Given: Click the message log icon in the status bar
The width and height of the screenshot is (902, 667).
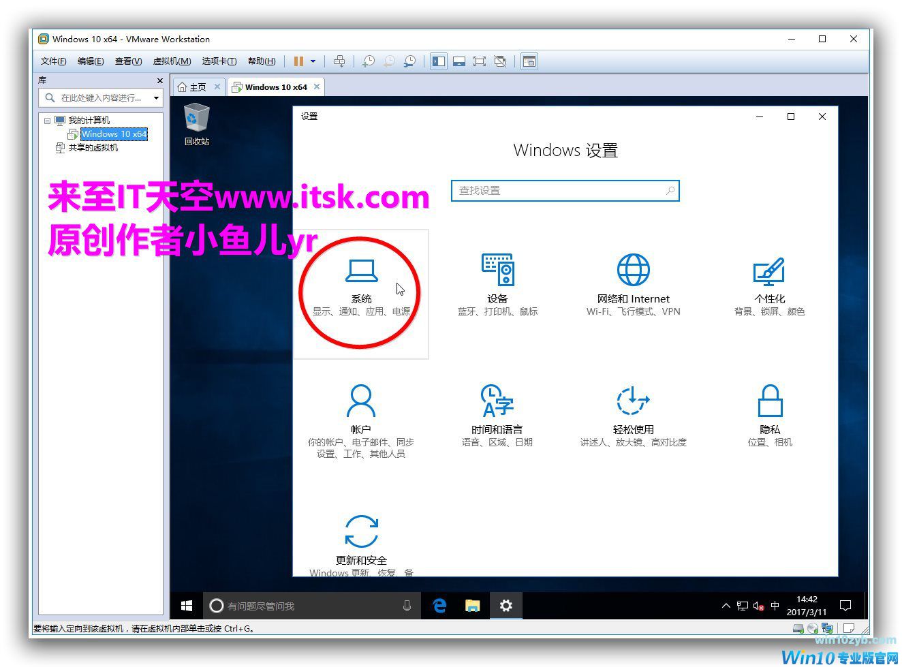Looking at the screenshot, I should [x=849, y=628].
